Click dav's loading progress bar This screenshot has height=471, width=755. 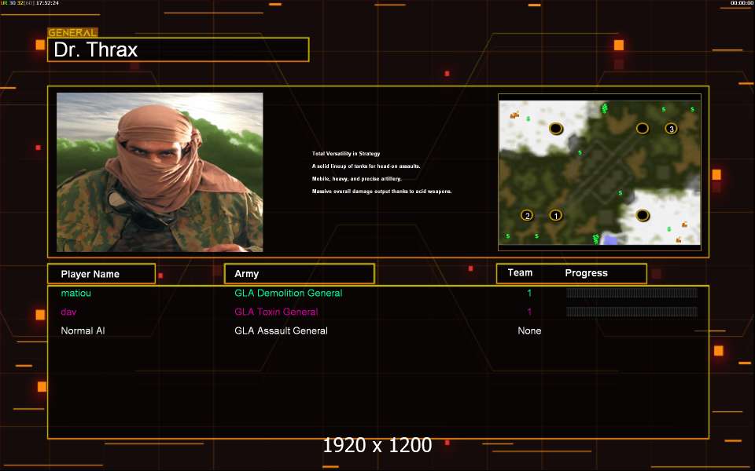(632, 312)
